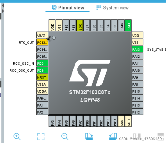Select pin PB7 on the top edge
The image size is (166, 143).
click(x=87, y=25)
